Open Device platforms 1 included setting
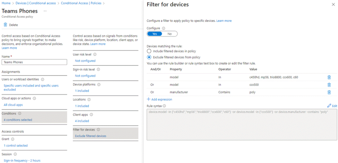Viewport: 338px width, 163px height. click(x=82, y=91)
